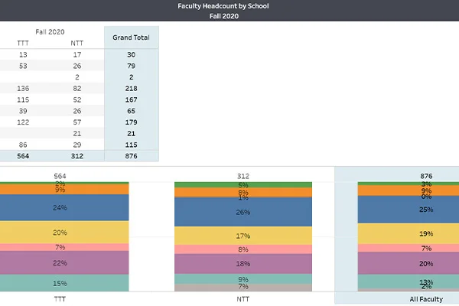Image resolution: width=459 pixels, height=306 pixels.
Task: Click the 218 grand total cell
Action: point(131,89)
